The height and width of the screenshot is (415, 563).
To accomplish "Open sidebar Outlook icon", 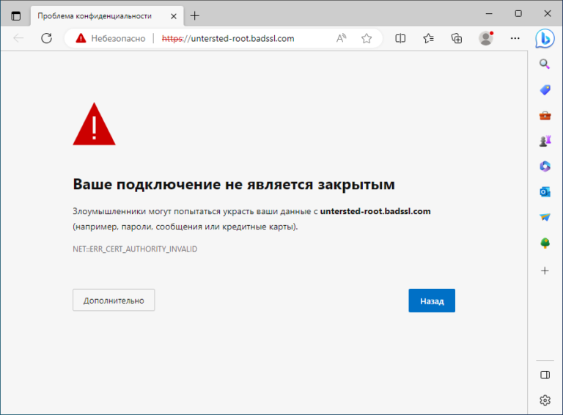I will coord(545,192).
